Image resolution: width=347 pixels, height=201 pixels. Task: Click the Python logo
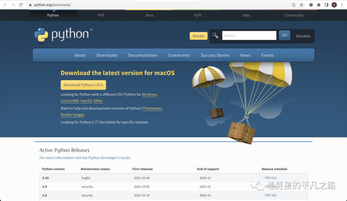64,35
